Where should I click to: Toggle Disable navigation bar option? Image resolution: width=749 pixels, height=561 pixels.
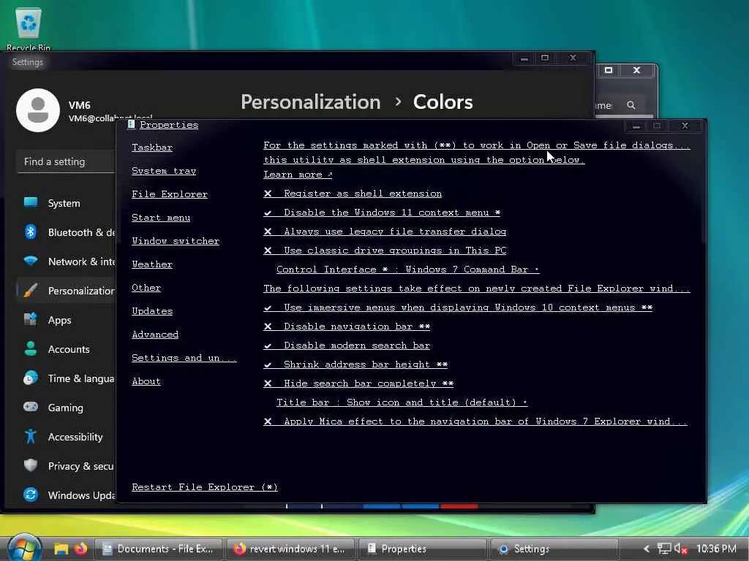point(346,327)
